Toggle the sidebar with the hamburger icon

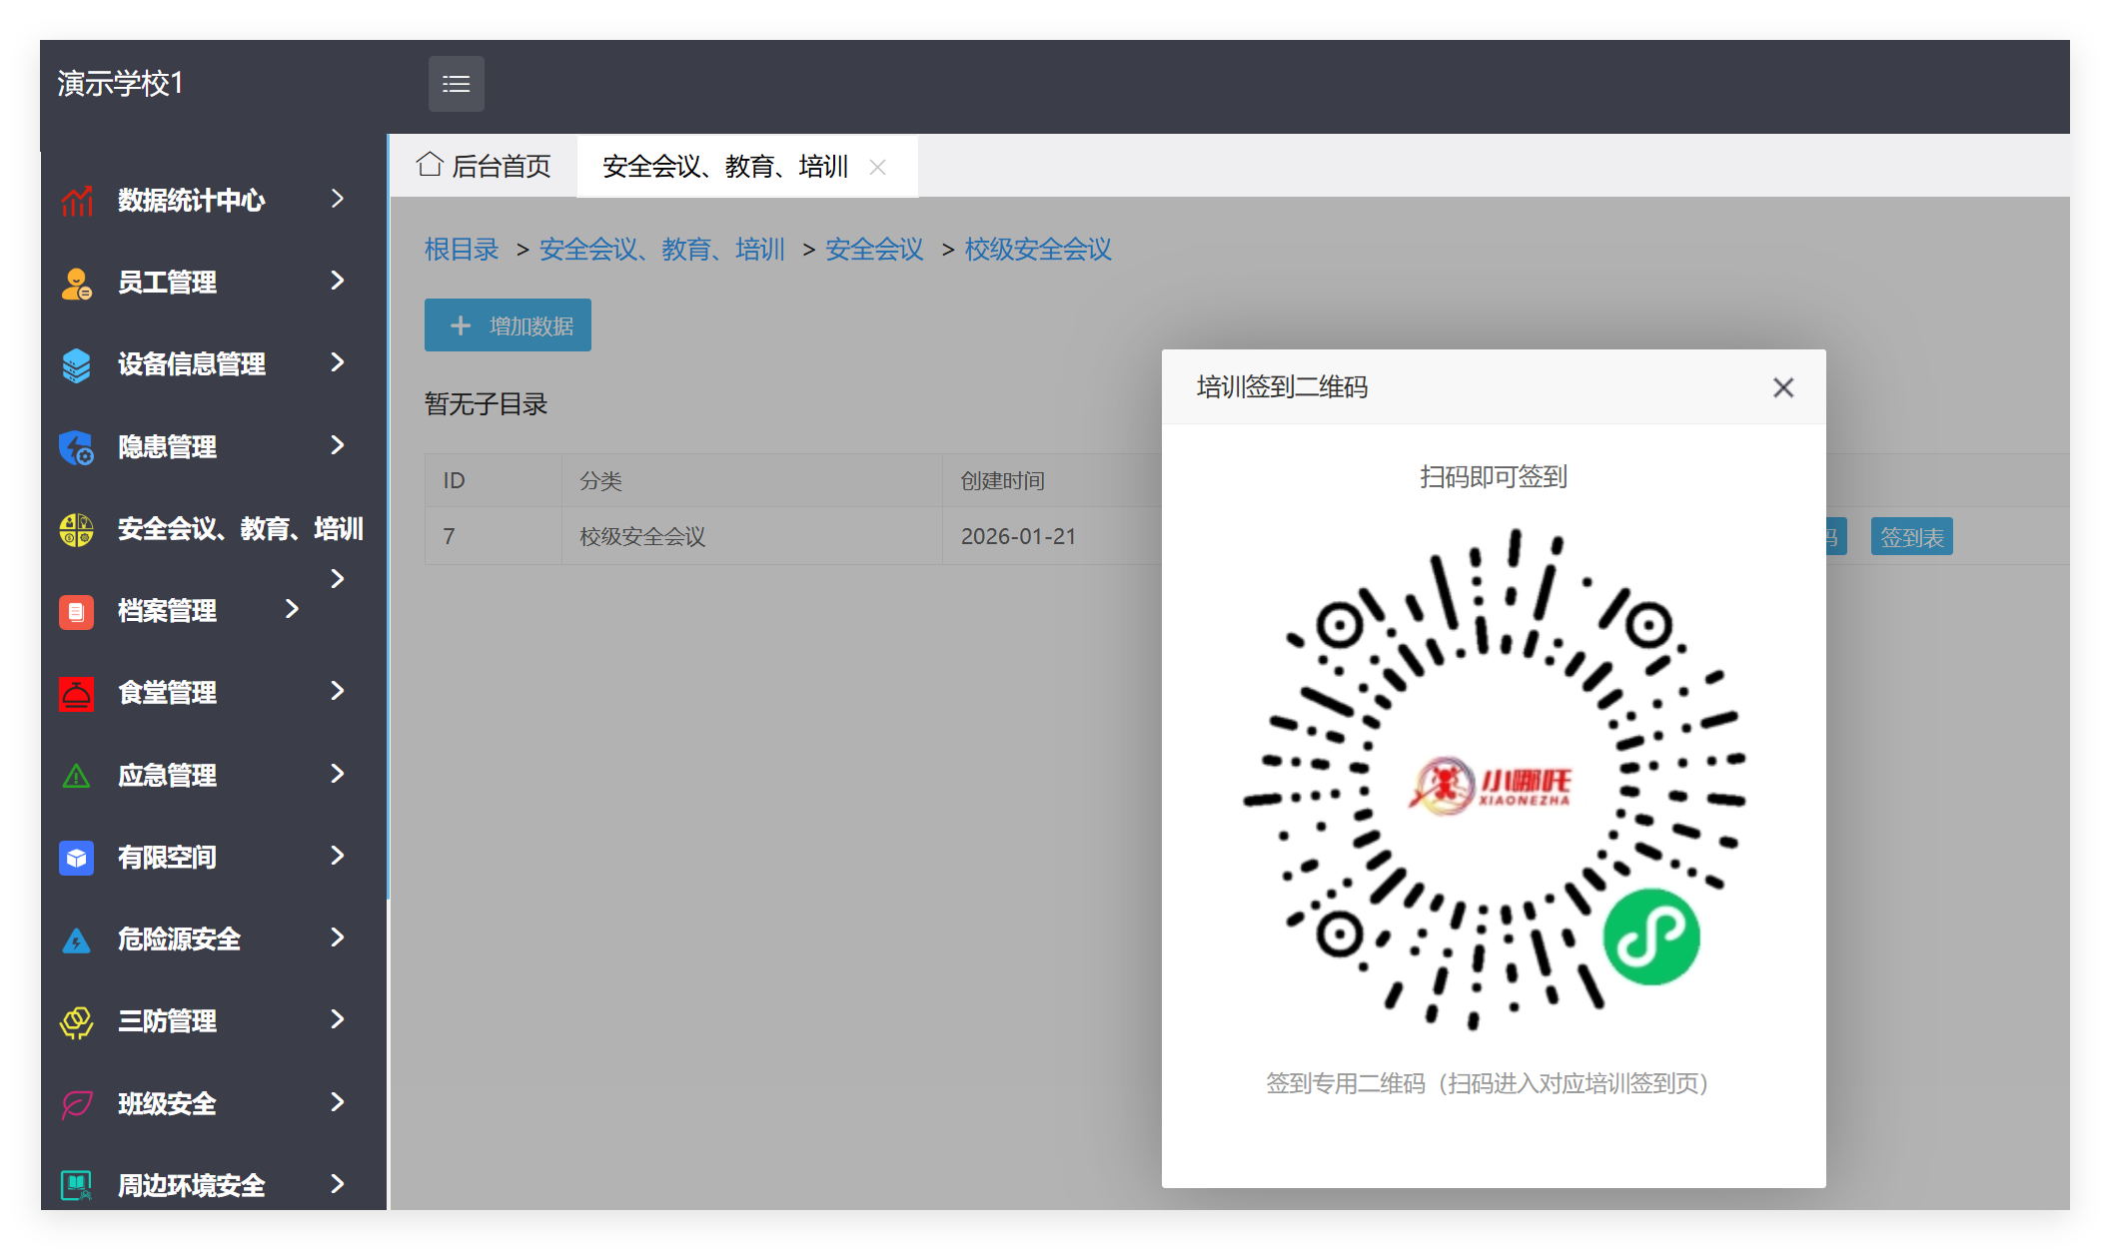[x=456, y=83]
